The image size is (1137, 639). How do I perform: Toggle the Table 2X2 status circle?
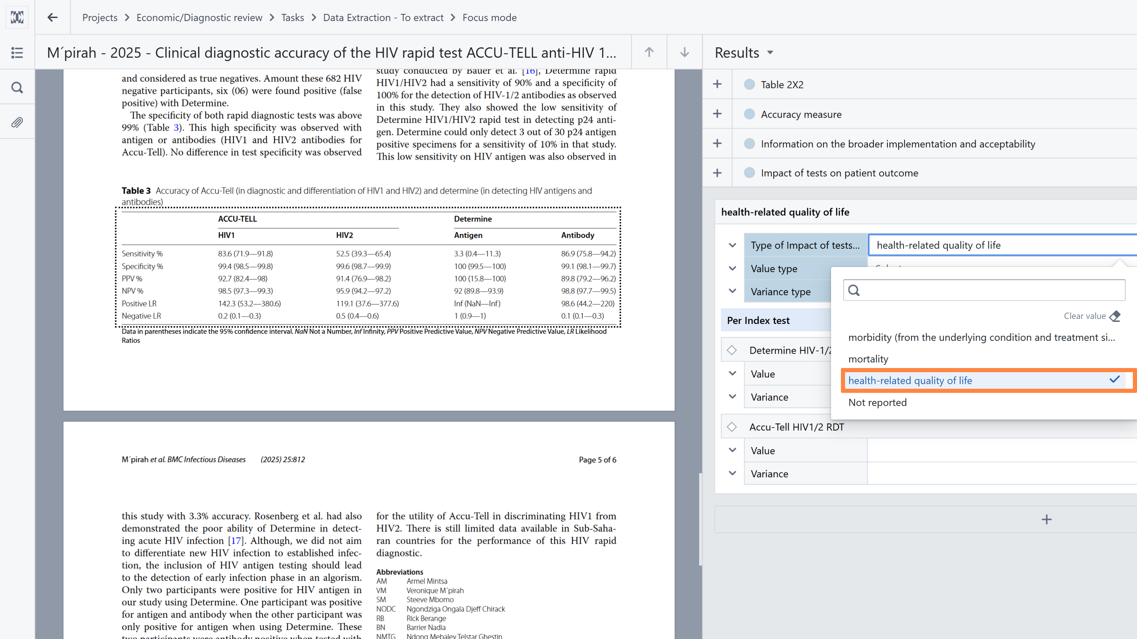click(x=749, y=84)
